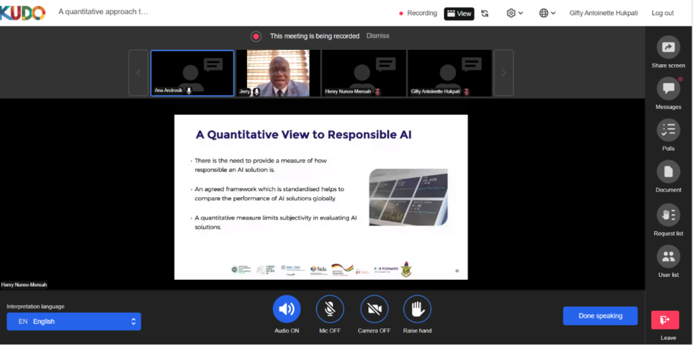Open the Document icon in sidebar

point(668,172)
